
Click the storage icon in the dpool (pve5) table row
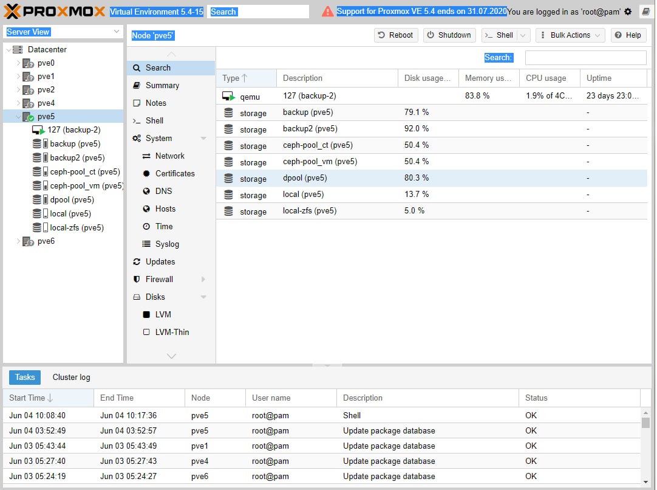point(228,179)
